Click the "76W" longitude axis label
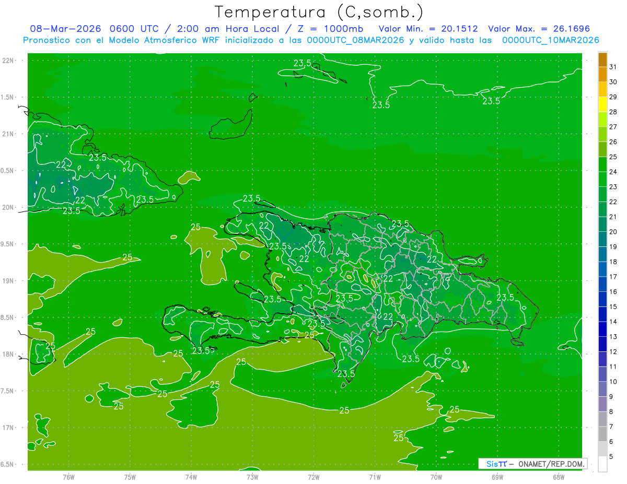The height and width of the screenshot is (484, 627). [x=68, y=477]
